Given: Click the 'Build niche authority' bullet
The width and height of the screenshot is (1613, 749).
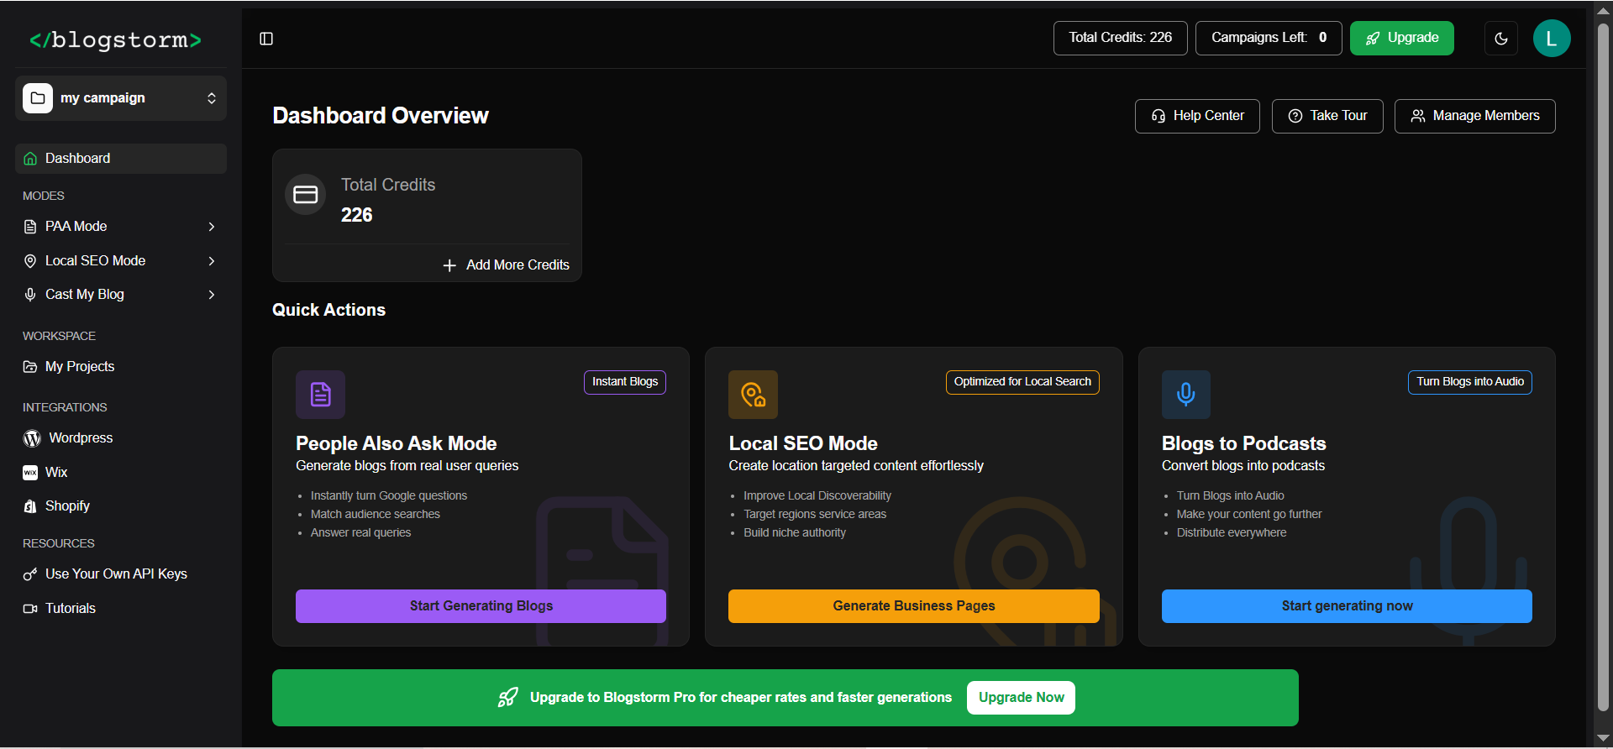Looking at the screenshot, I should (x=795, y=533).
